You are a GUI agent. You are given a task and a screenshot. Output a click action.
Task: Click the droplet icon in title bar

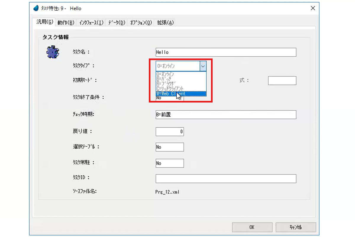pos(36,8)
